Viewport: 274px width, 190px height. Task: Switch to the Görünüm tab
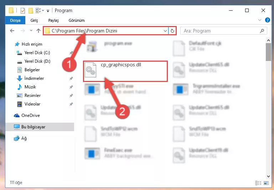pos(77,20)
